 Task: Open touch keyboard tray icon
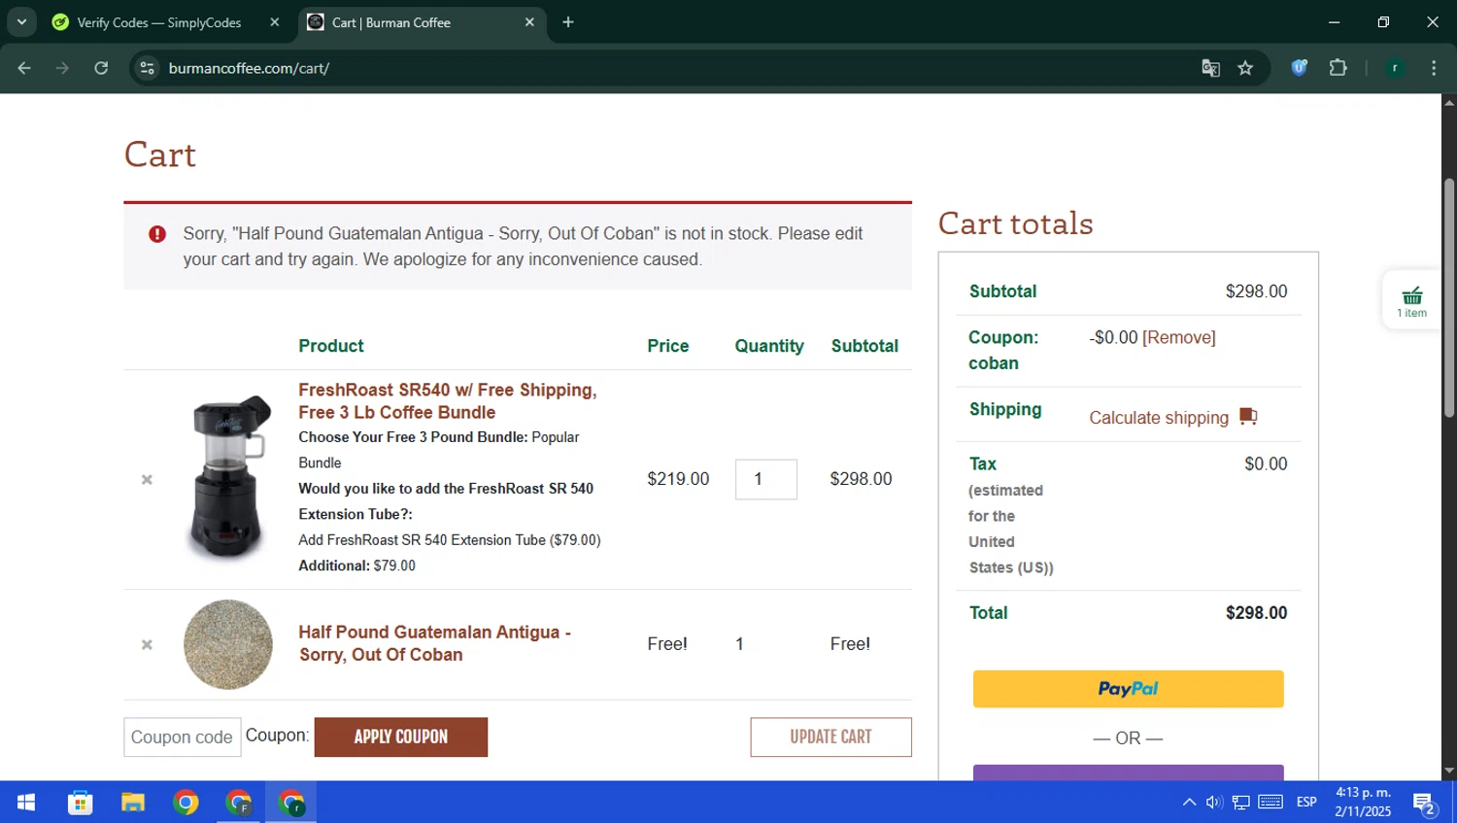tap(1271, 803)
